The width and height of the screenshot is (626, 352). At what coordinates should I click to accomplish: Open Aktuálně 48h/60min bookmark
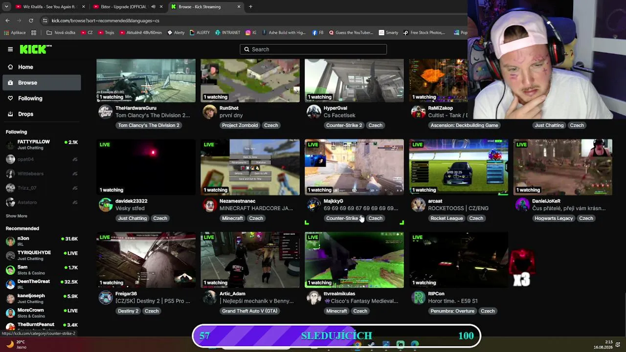[141, 33]
